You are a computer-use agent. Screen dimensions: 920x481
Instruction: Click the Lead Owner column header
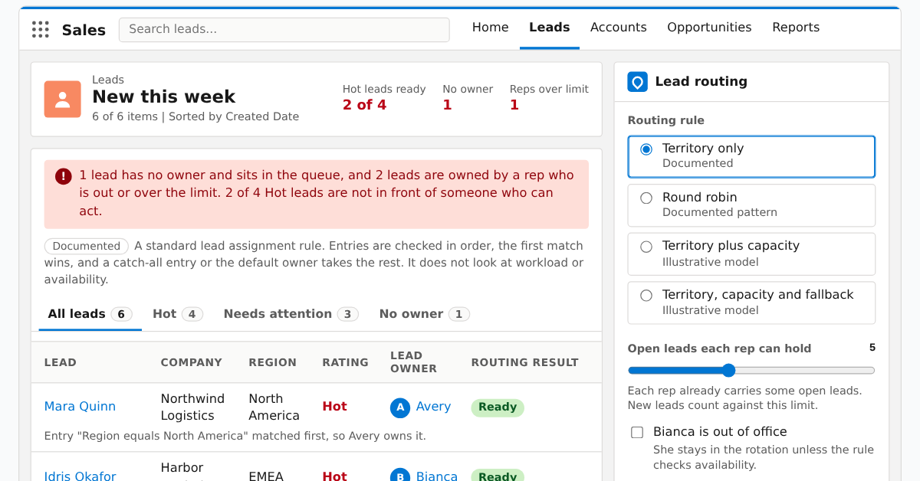[413, 362]
